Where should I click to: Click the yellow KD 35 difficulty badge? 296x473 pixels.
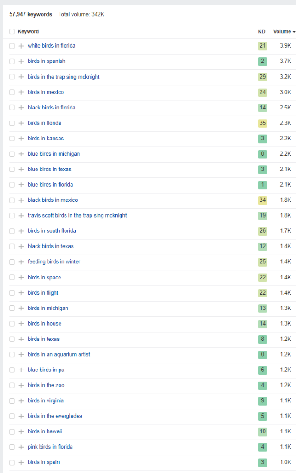pos(263,123)
